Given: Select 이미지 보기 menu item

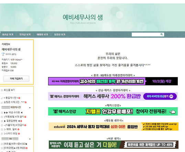Looking at the screenshot, I should click(x=42, y=35).
